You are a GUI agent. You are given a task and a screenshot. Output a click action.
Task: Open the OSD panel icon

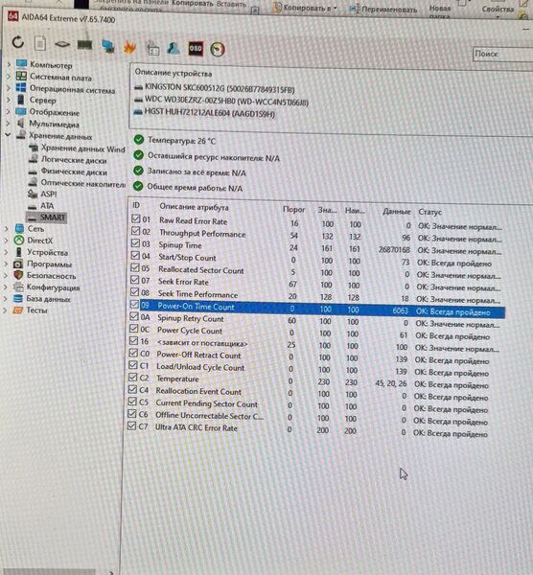point(196,49)
